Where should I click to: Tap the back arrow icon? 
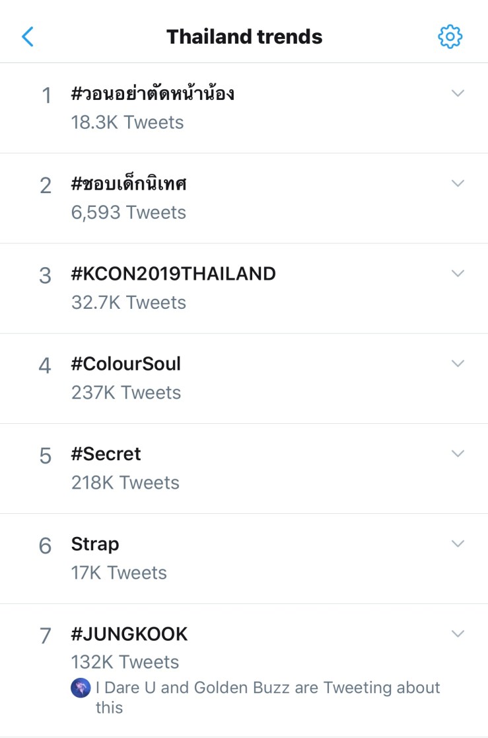pos(28,36)
